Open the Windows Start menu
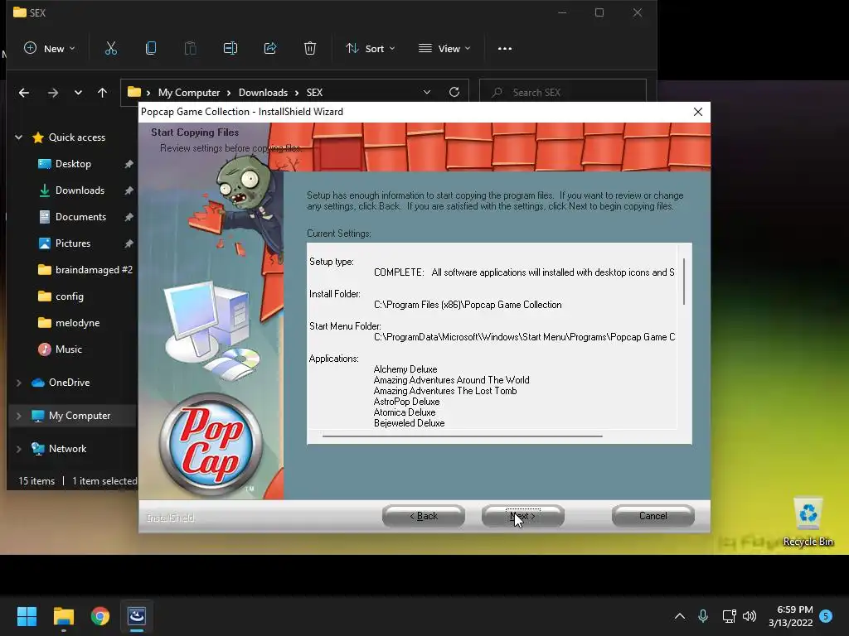 27,615
